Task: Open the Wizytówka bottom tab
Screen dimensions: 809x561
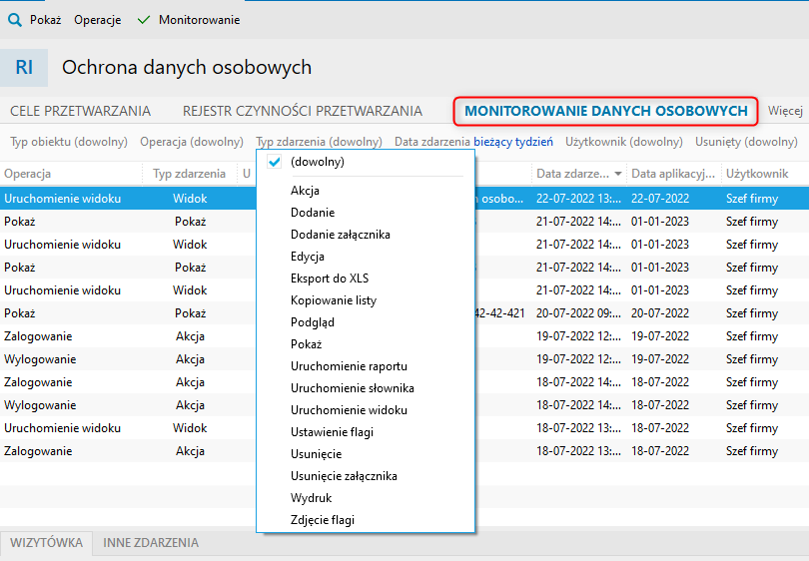Action: click(x=46, y=542)
